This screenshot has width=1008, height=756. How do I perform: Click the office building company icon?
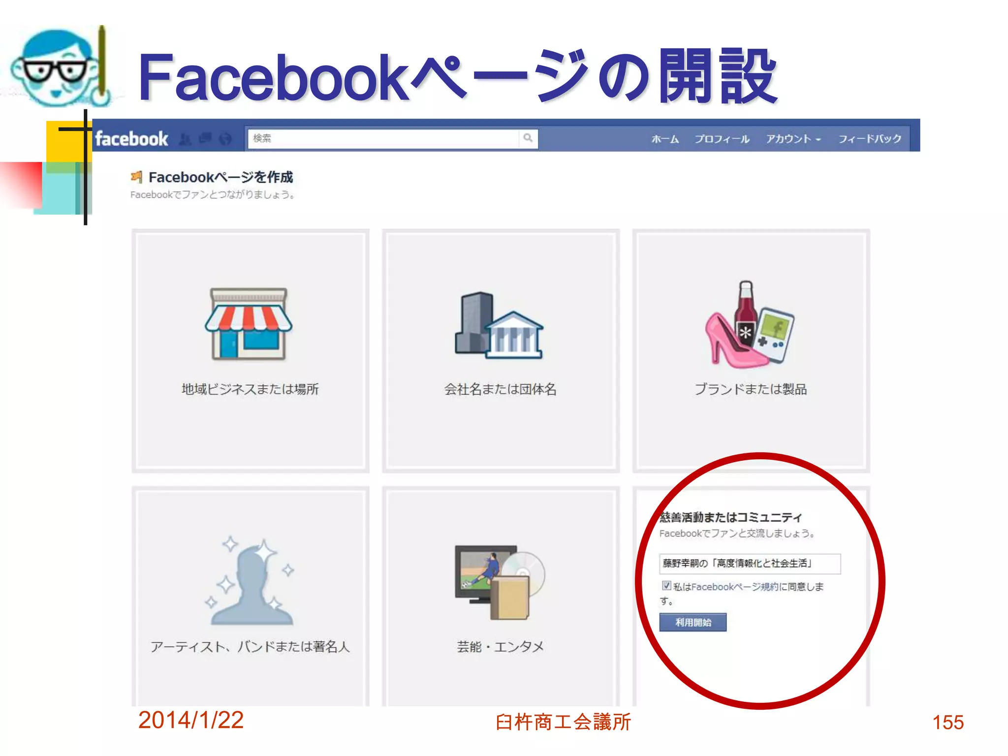(x=499, y=325)
